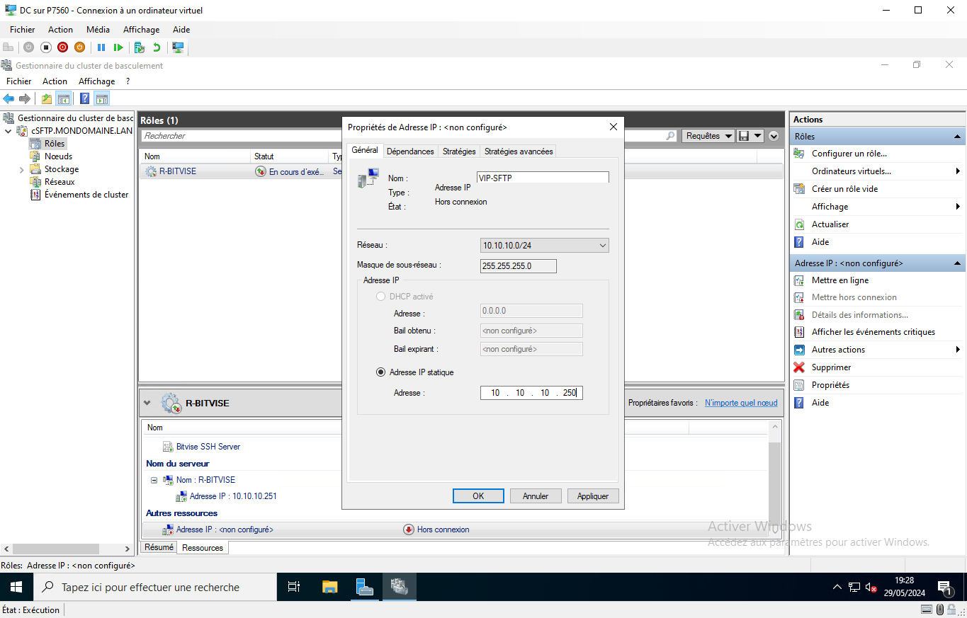Collapse the Nom : R-BITVISE tree node
The height and width of the screenshot is (618, 967).
[154, 480]
